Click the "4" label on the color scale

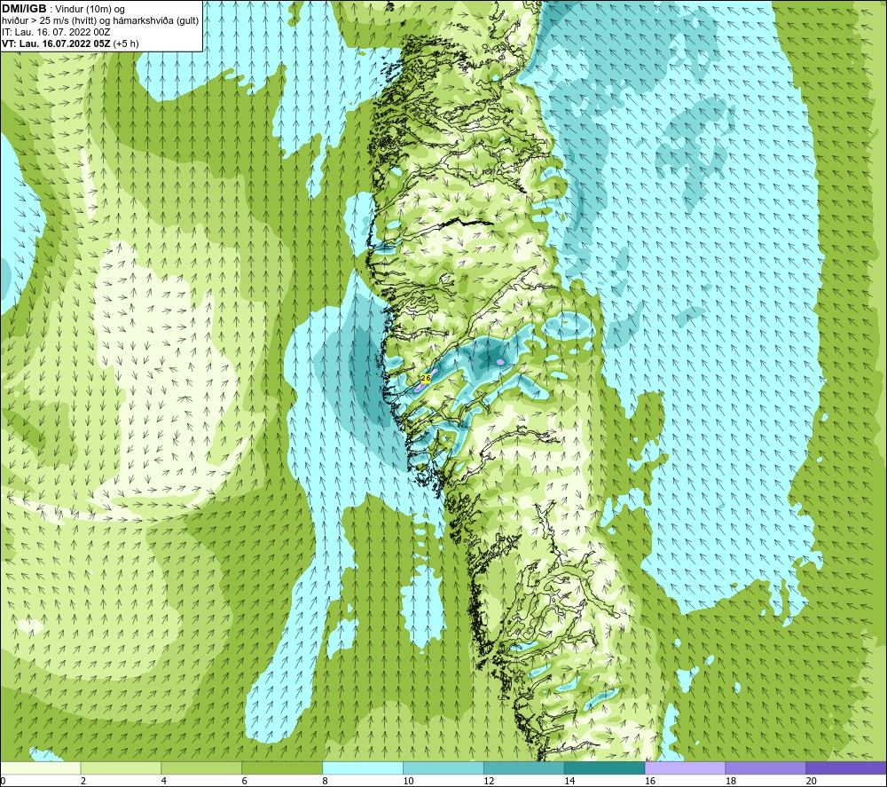pyautogui.click(x=164, y=781)
